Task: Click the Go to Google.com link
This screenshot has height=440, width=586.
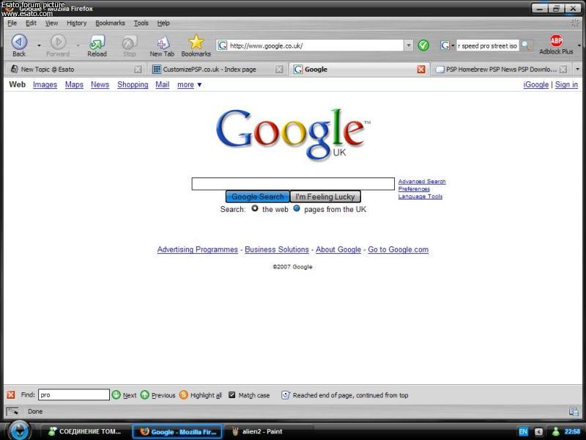Action: click(398, 249)
